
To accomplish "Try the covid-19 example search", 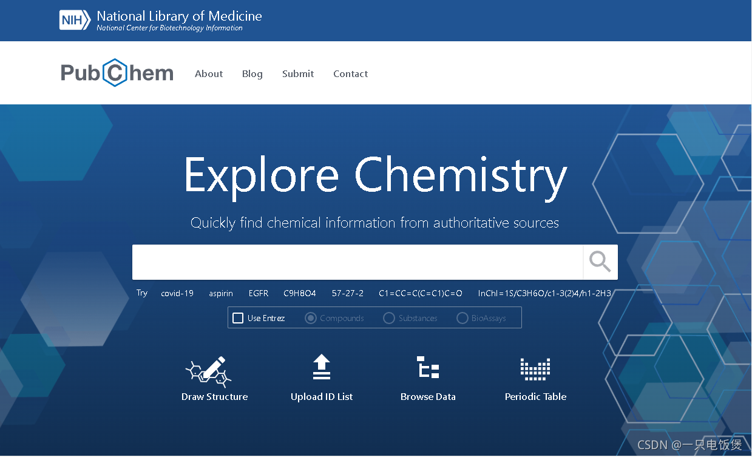I will pyautogui.click(x=177, y=293).
